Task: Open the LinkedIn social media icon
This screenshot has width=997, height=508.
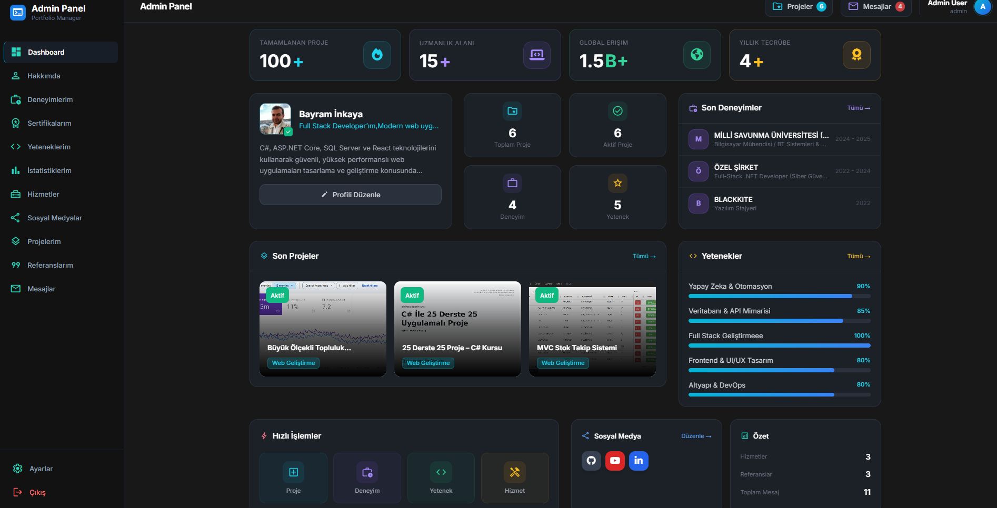Action: pos(639,461)
